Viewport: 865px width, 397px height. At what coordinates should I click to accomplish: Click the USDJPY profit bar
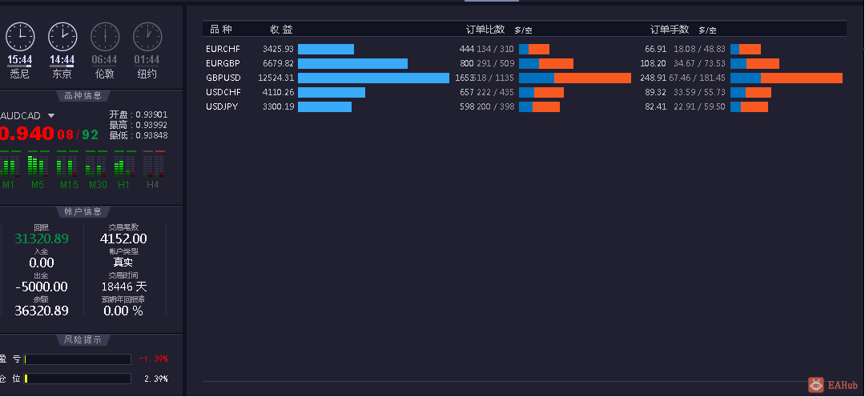tap(324, 106)
